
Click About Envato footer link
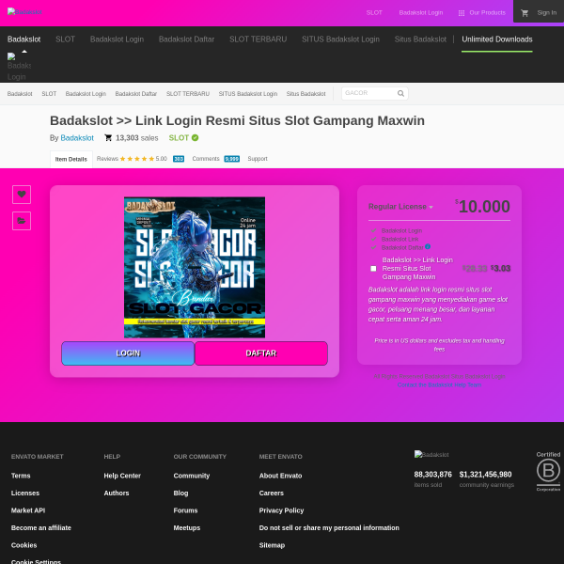280,476
